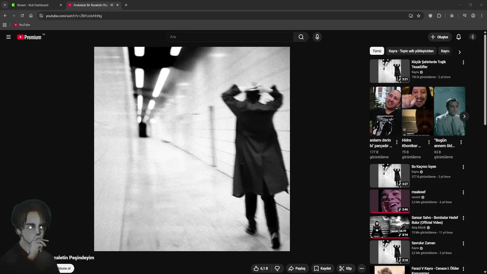Open options for 'Bugün annem öld...' short

461,142
